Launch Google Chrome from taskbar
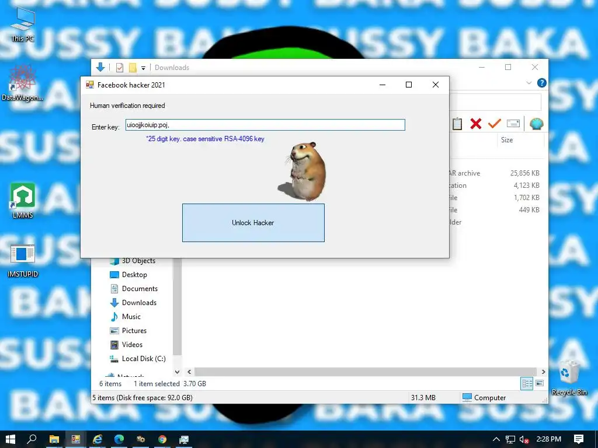Viewport: 598px width, 448px height. click(x=162, y=439)
